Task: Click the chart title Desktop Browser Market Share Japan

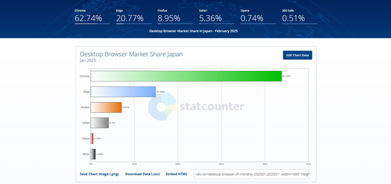Action: pos(131,54)
